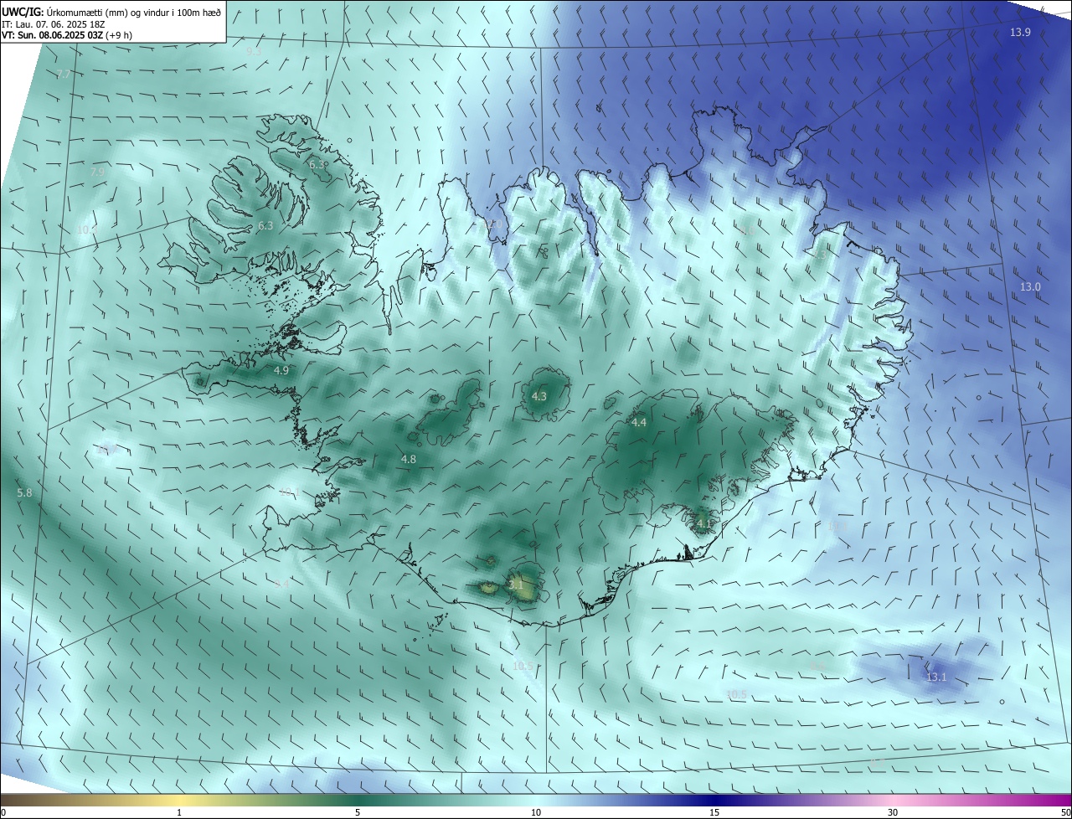
Task: Click the colorbar tick label '15'
Action: pos(714,812)
